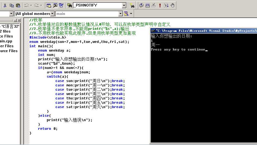Open the WizardBar actions dropdown arrow
This screenshot has width=257, height=145.
pos(131,14)
